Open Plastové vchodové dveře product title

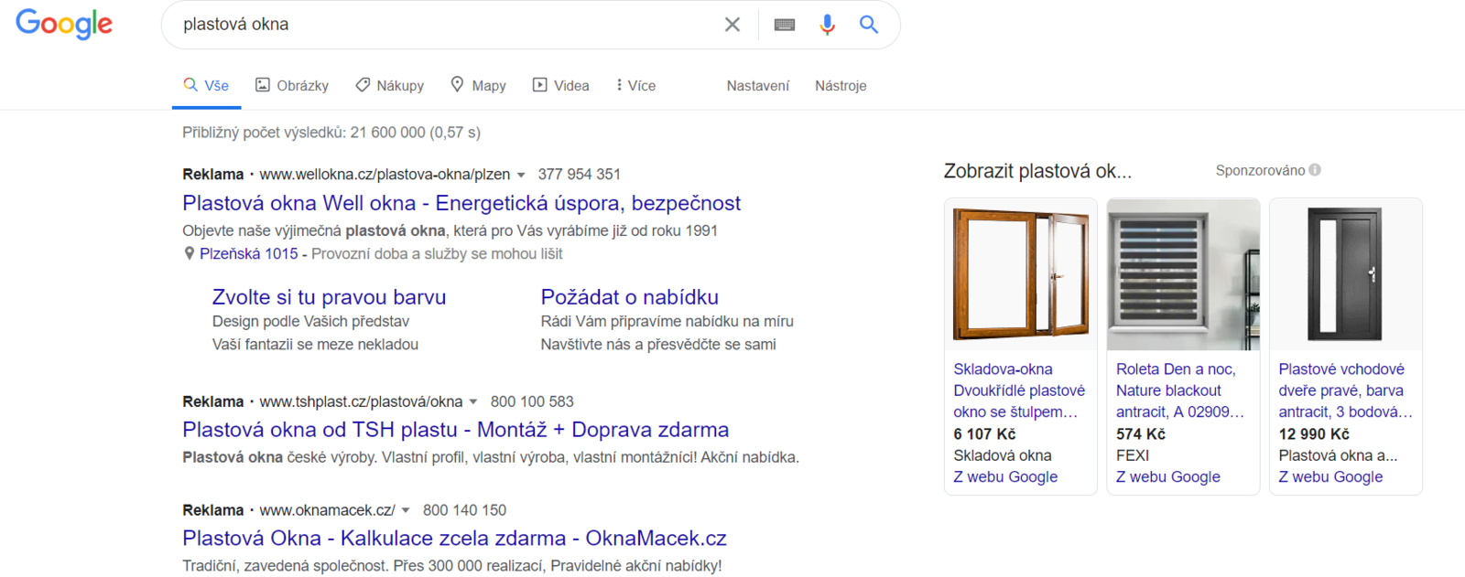click(1345, 390)
